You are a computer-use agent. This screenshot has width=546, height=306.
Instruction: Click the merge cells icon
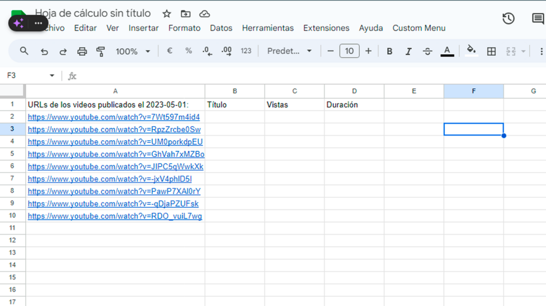(511, 51)
